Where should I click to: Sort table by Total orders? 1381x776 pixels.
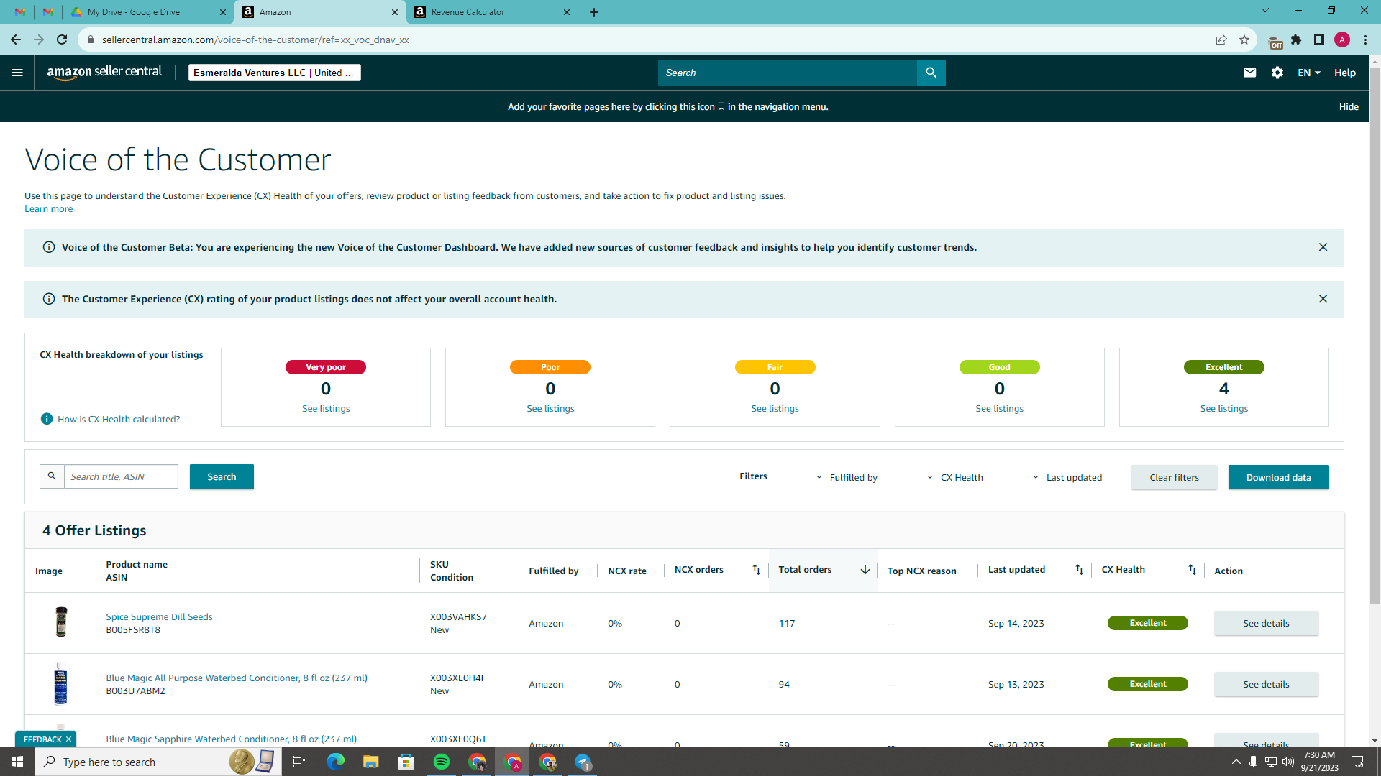click(x=865, y=570)
